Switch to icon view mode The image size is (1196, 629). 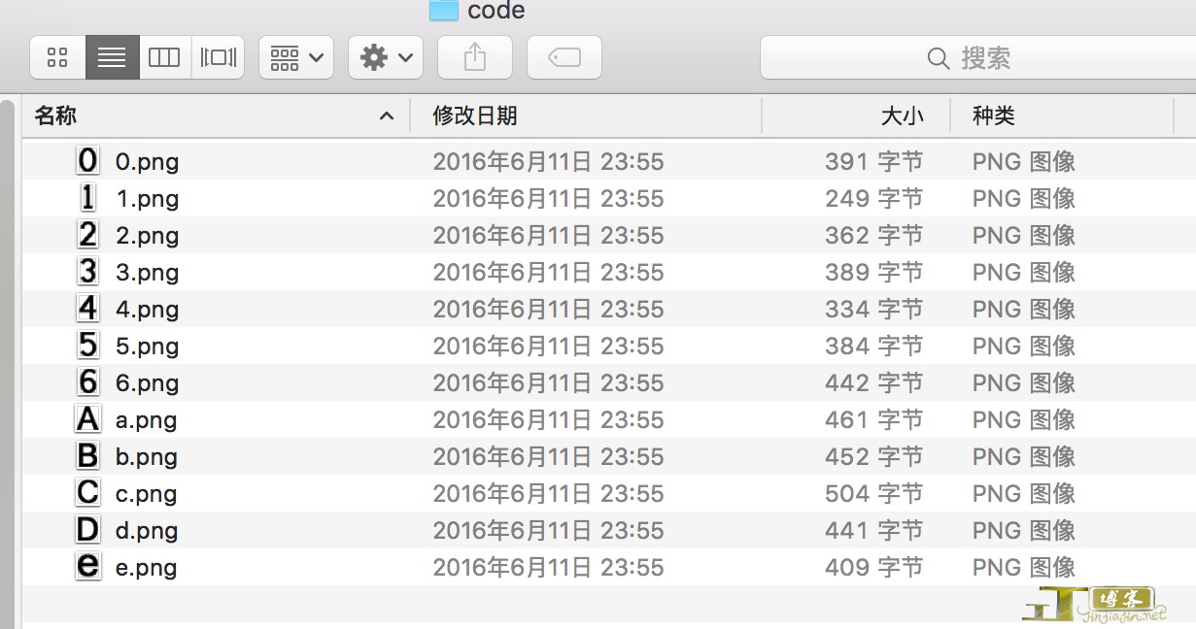pyautogui.click(x=57, y=56)
